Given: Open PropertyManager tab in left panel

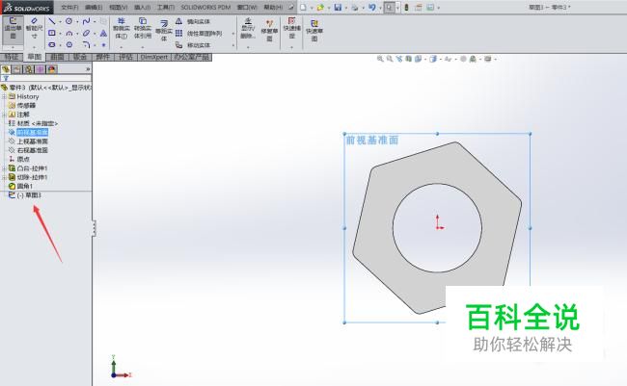Looking at the screenshot, I should point(16,69).
